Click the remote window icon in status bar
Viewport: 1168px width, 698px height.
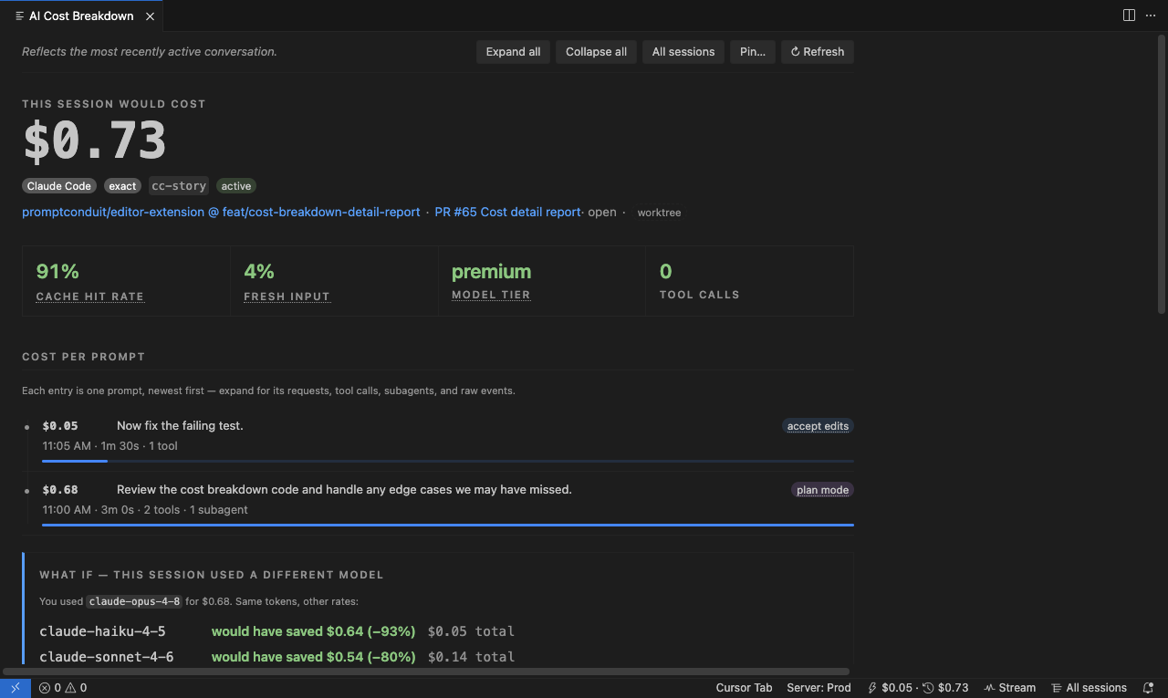[16, 688]
